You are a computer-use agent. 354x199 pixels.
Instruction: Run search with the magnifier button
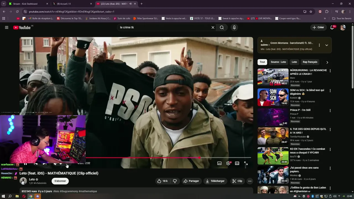tap(222, 27)
